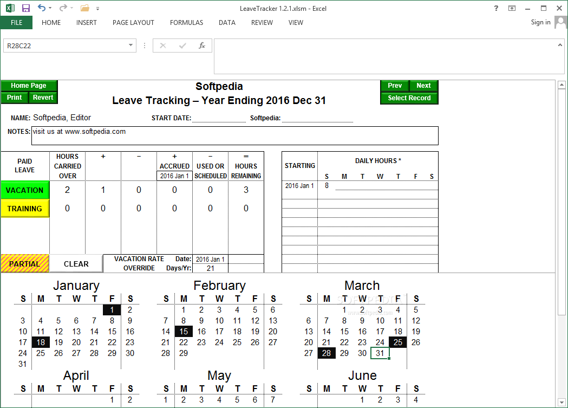This screenshot has width=568, height=408.
Task: Click the START DATE field
Action: pos(219,118)
